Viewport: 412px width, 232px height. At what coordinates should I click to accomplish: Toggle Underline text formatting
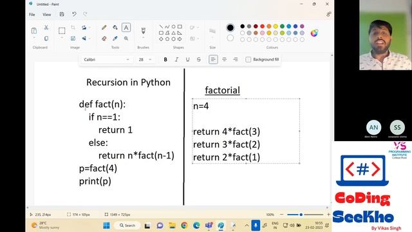coord(187,59)
